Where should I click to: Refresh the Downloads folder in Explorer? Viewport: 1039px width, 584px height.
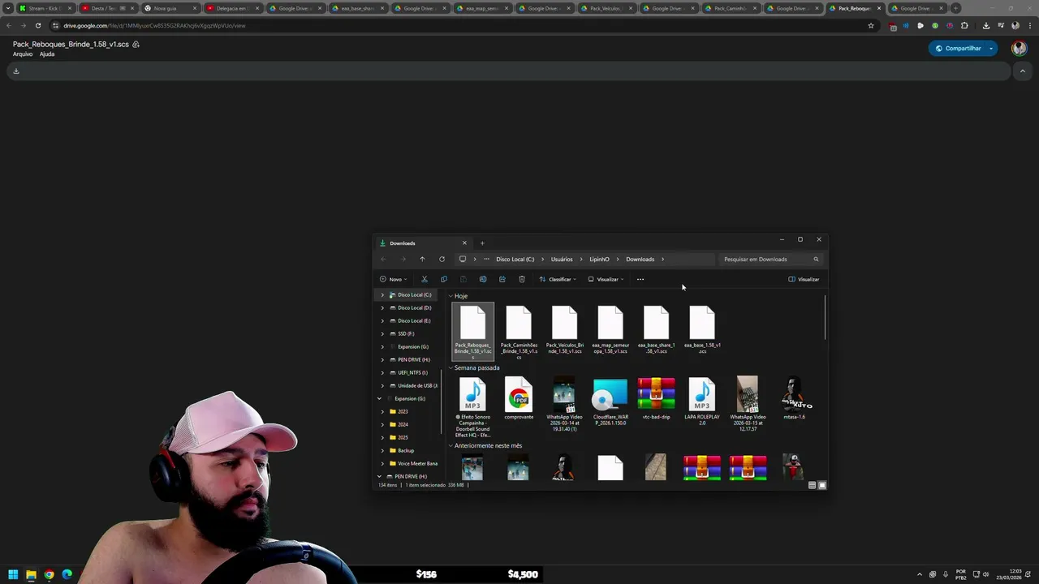pos(442,259)
